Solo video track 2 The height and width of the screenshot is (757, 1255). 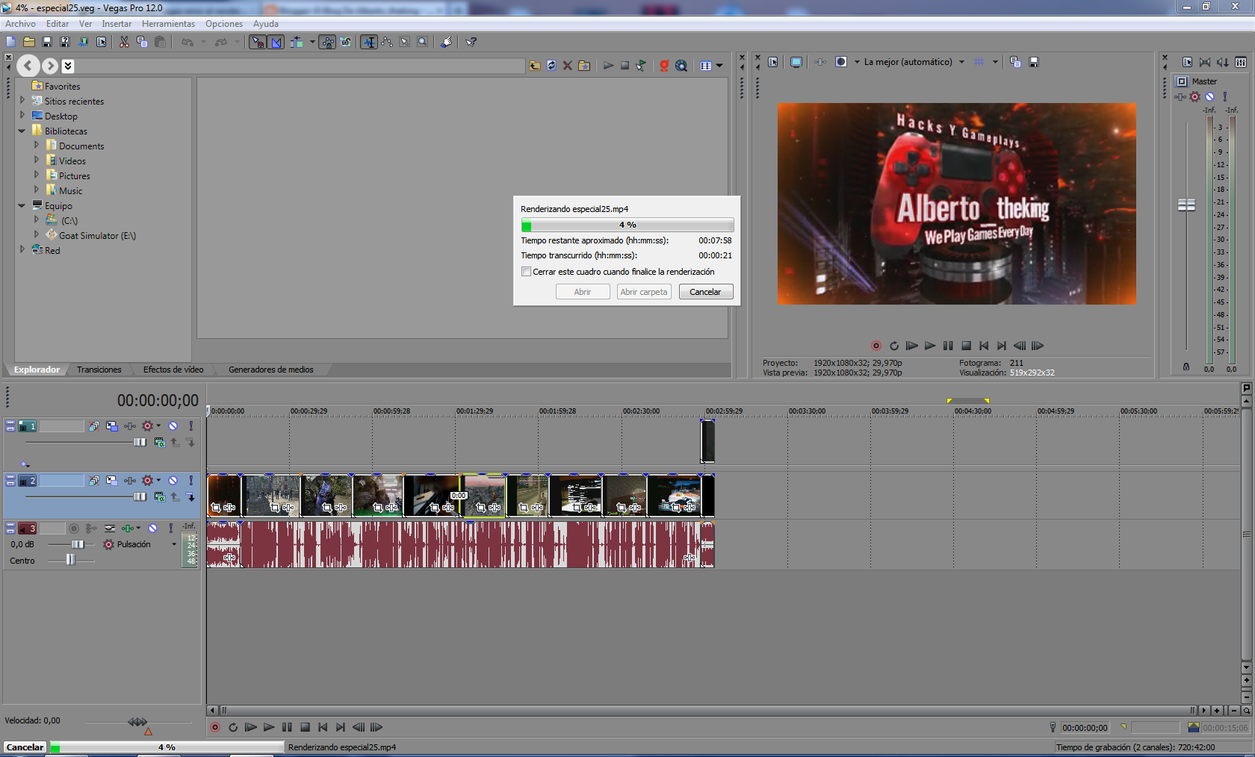[191, 481]
